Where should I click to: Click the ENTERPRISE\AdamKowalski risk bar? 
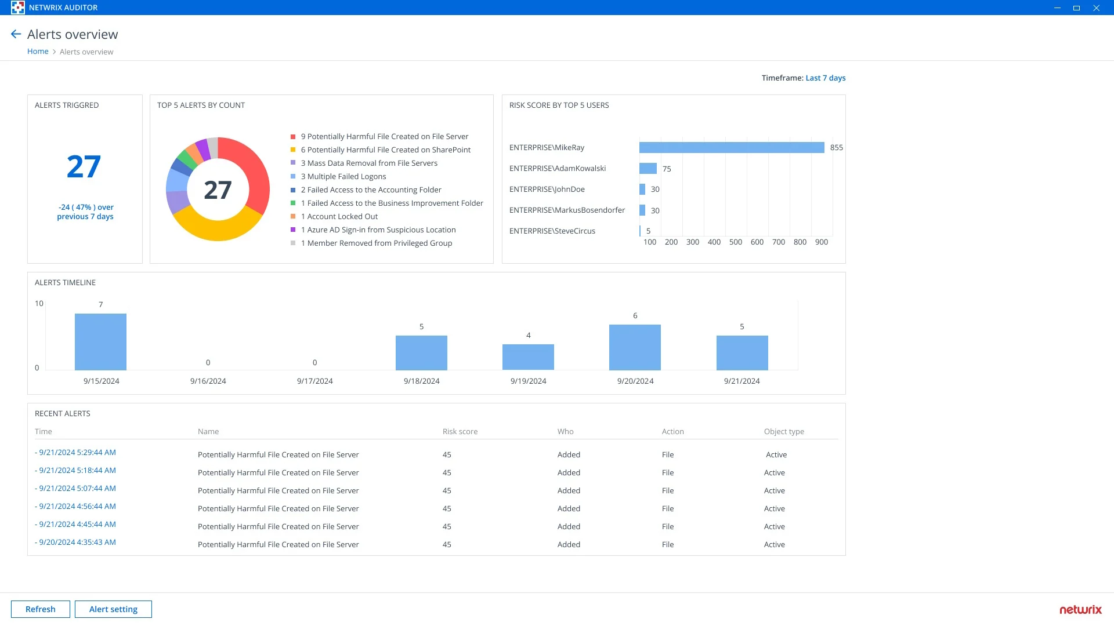pyautogui.click(x=648, y=169)
